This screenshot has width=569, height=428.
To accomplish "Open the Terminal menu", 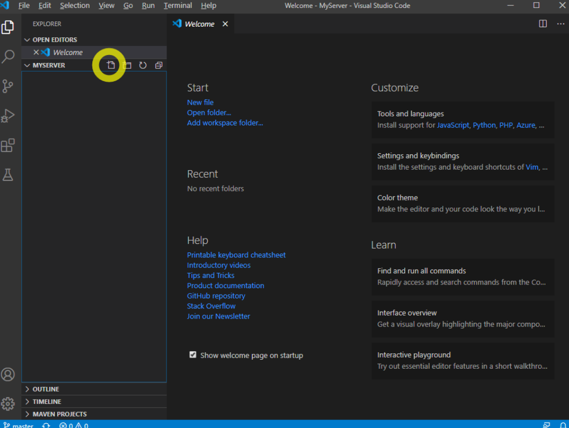I will click(178, 5).
